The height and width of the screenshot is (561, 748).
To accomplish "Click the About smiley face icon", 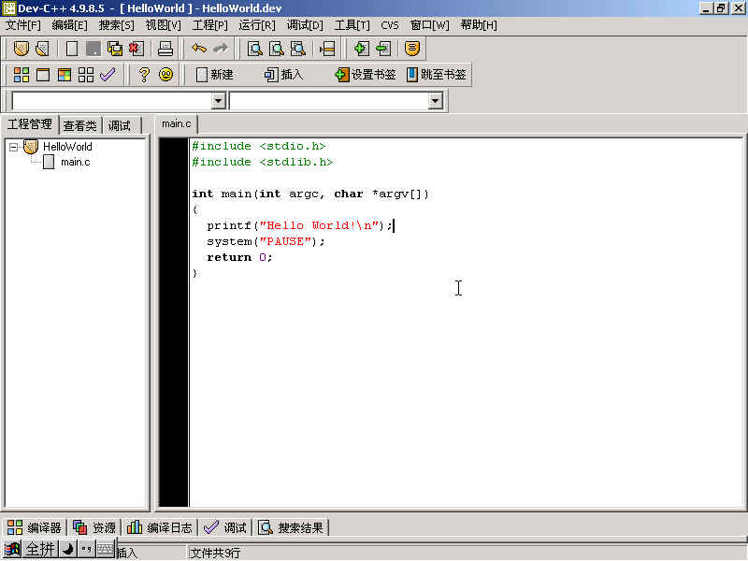I will [x=165, y=75].
